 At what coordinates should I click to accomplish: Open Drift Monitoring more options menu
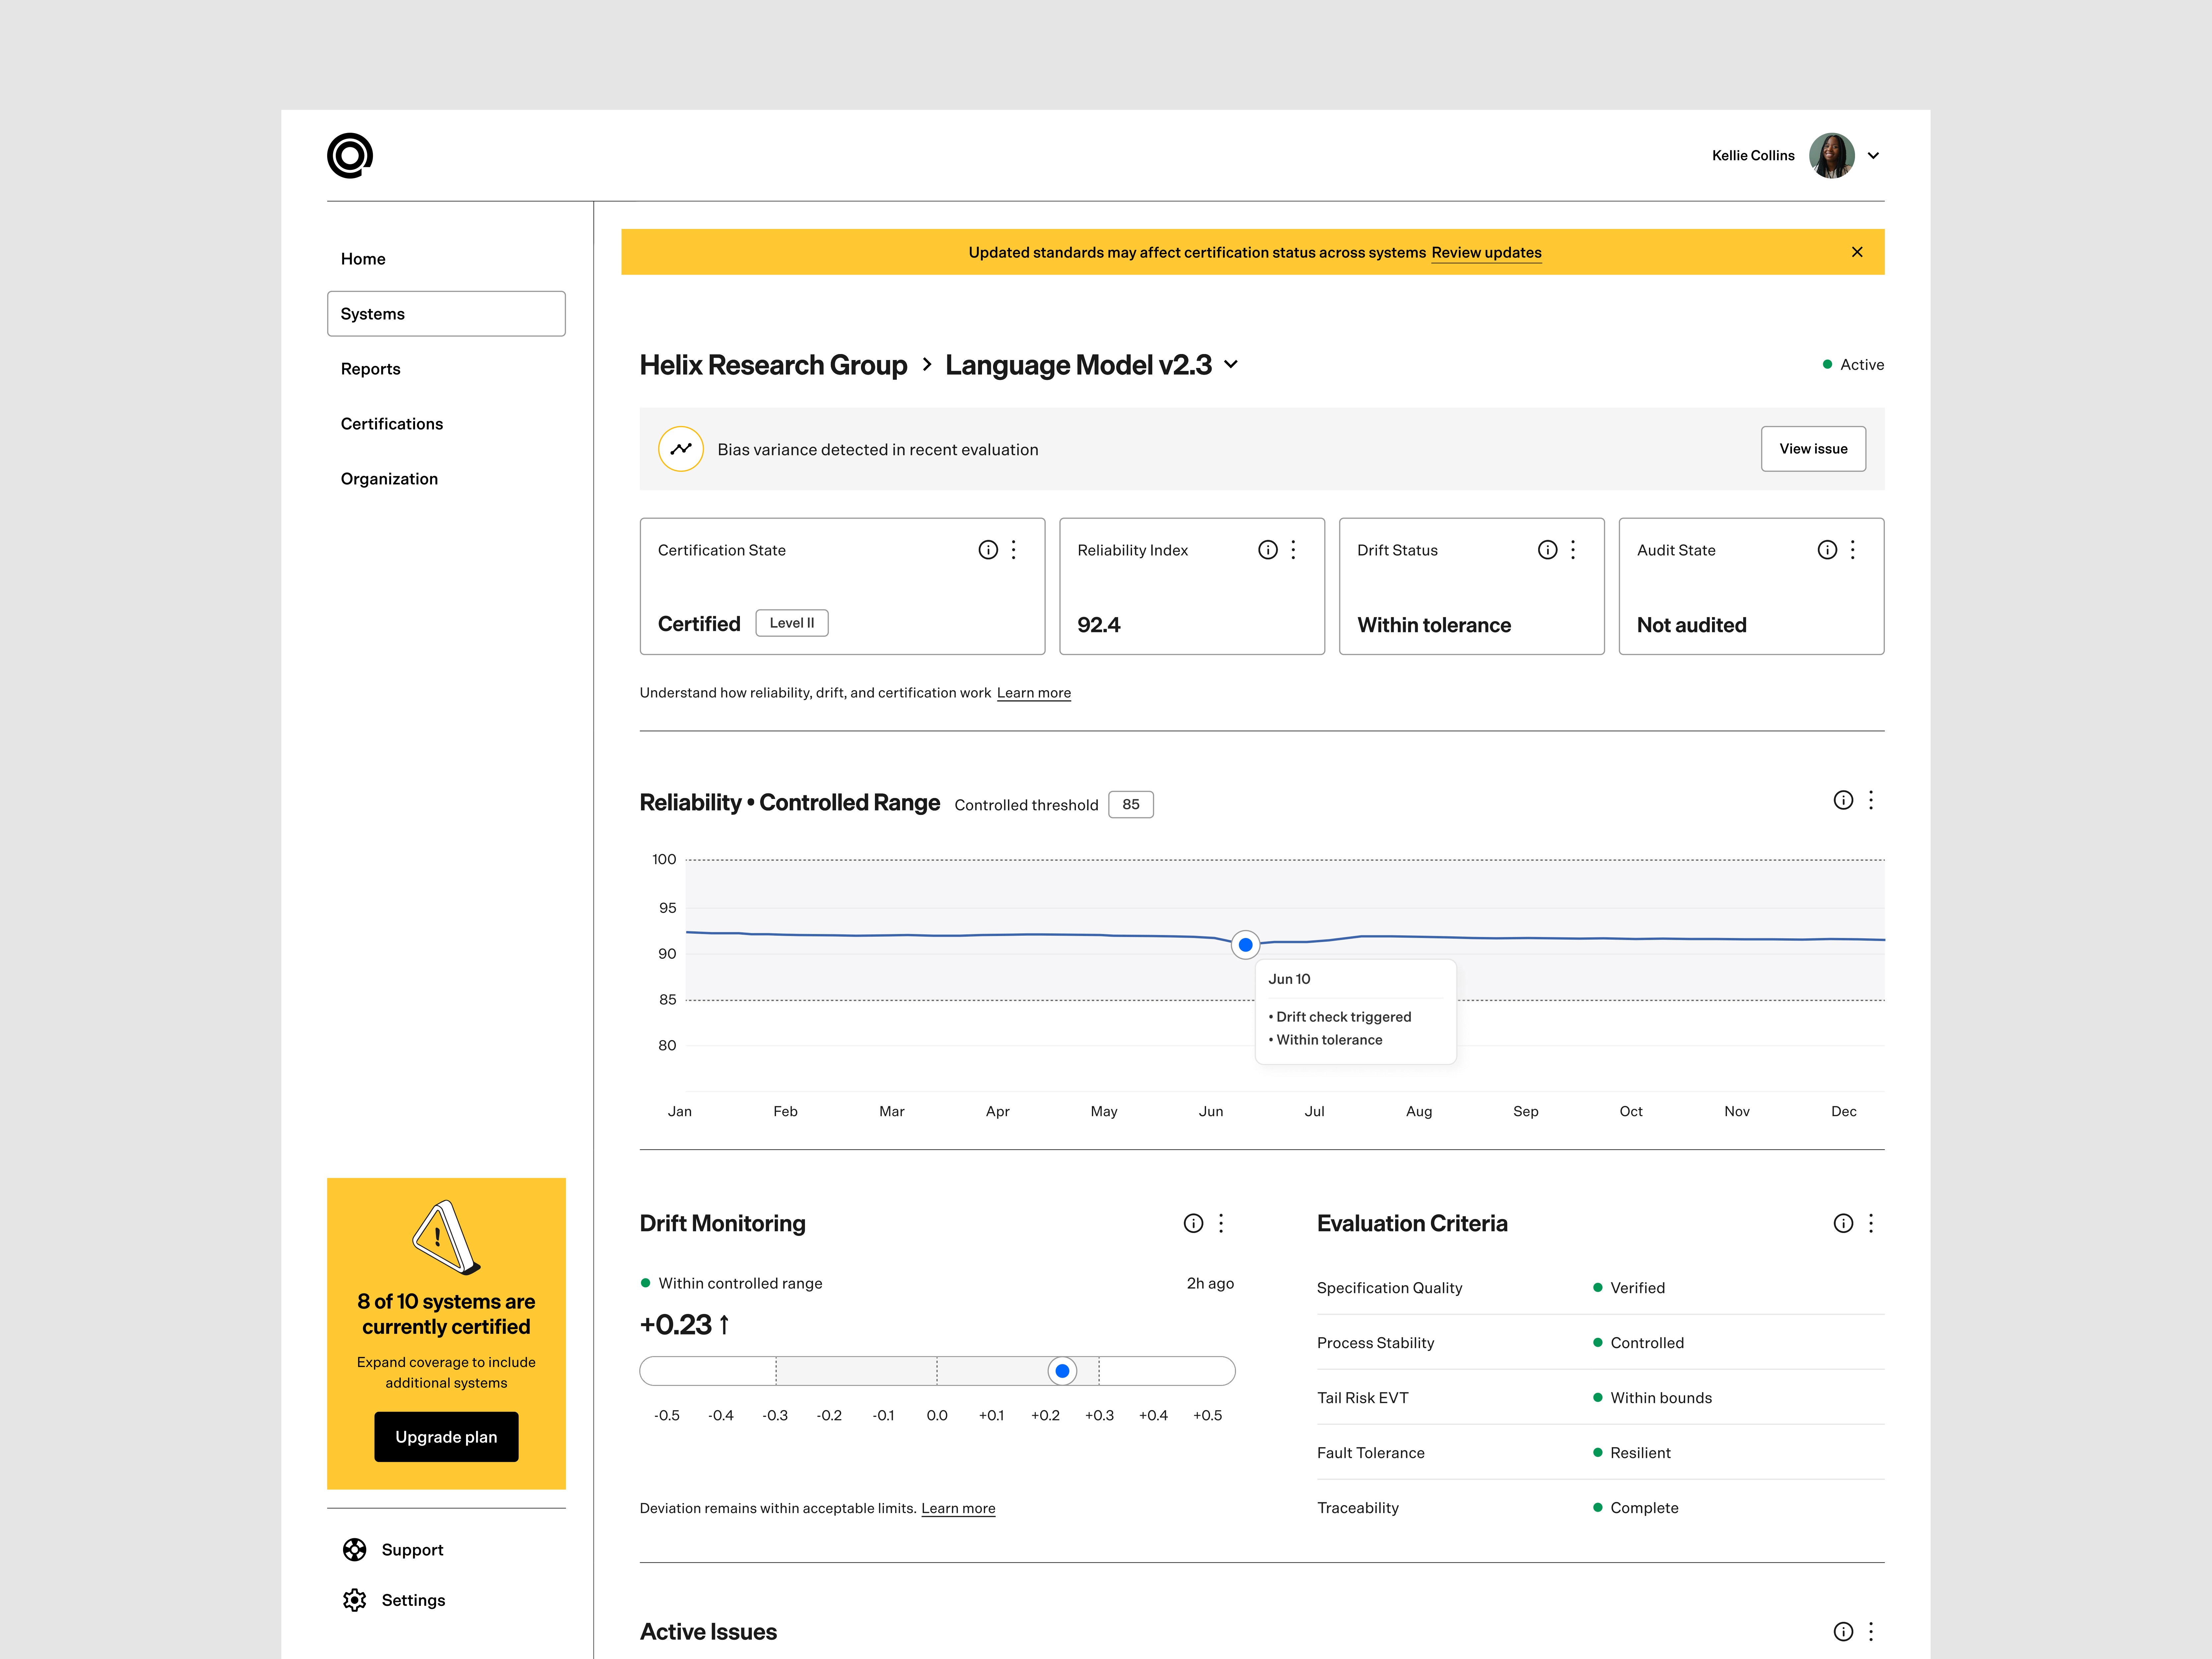pyautogui.click(x=1221, y=1223)
